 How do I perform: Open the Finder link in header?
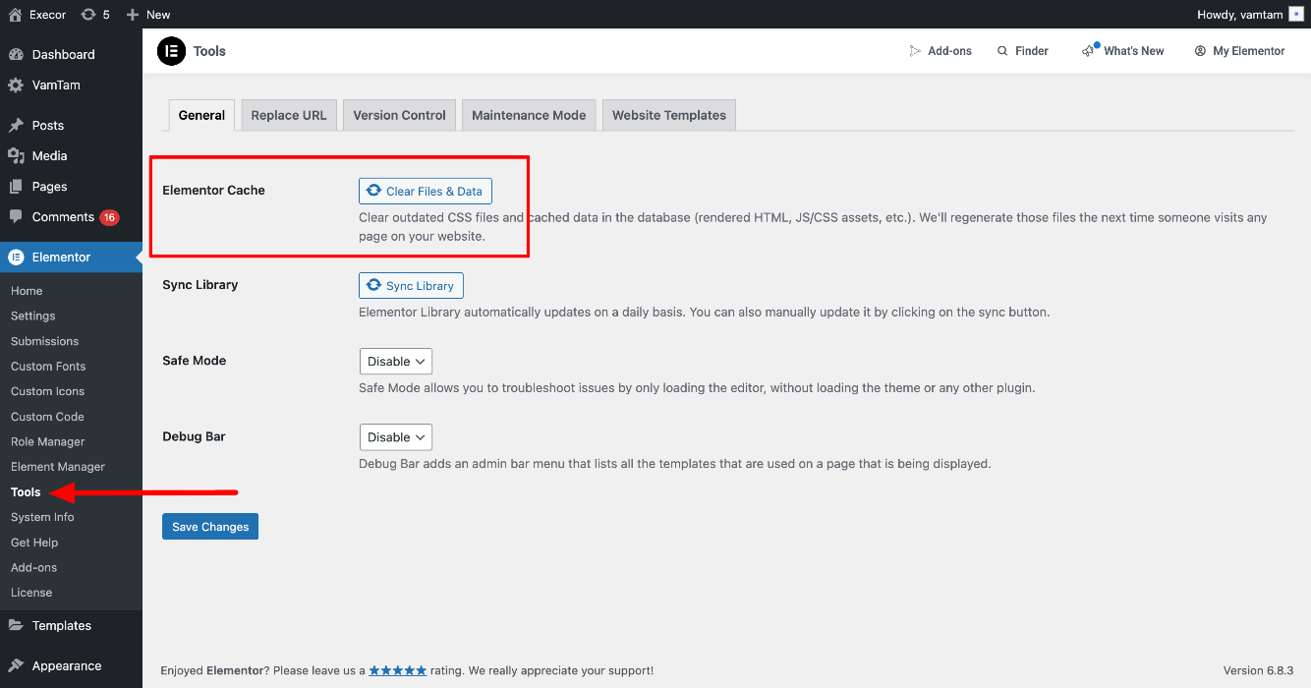(x=1023, y=51)
